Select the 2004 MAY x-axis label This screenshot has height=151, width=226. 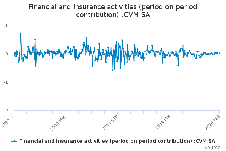(60, 121)
